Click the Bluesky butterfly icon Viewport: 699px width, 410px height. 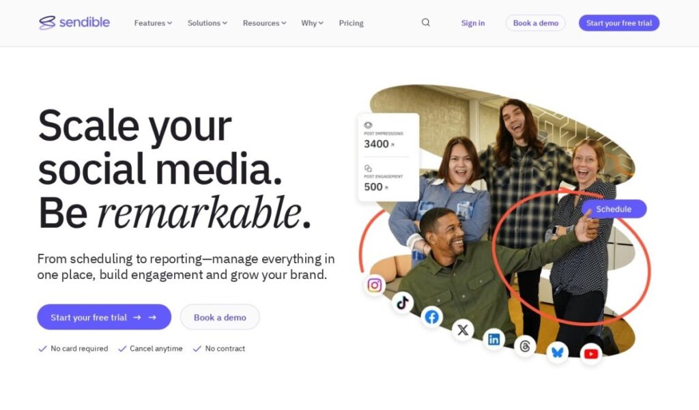click(x=557, y=352)
